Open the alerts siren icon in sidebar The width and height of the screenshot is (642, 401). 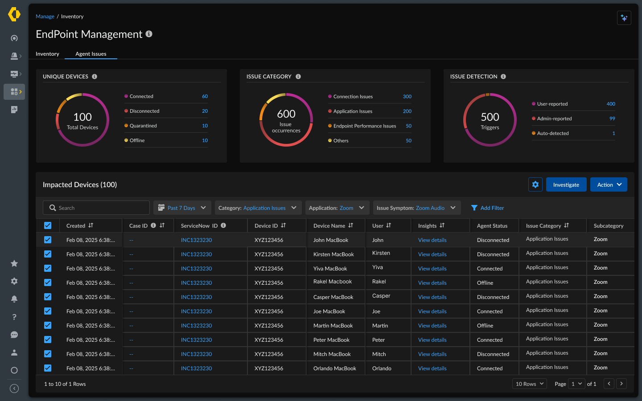click(x=14, y=56)
